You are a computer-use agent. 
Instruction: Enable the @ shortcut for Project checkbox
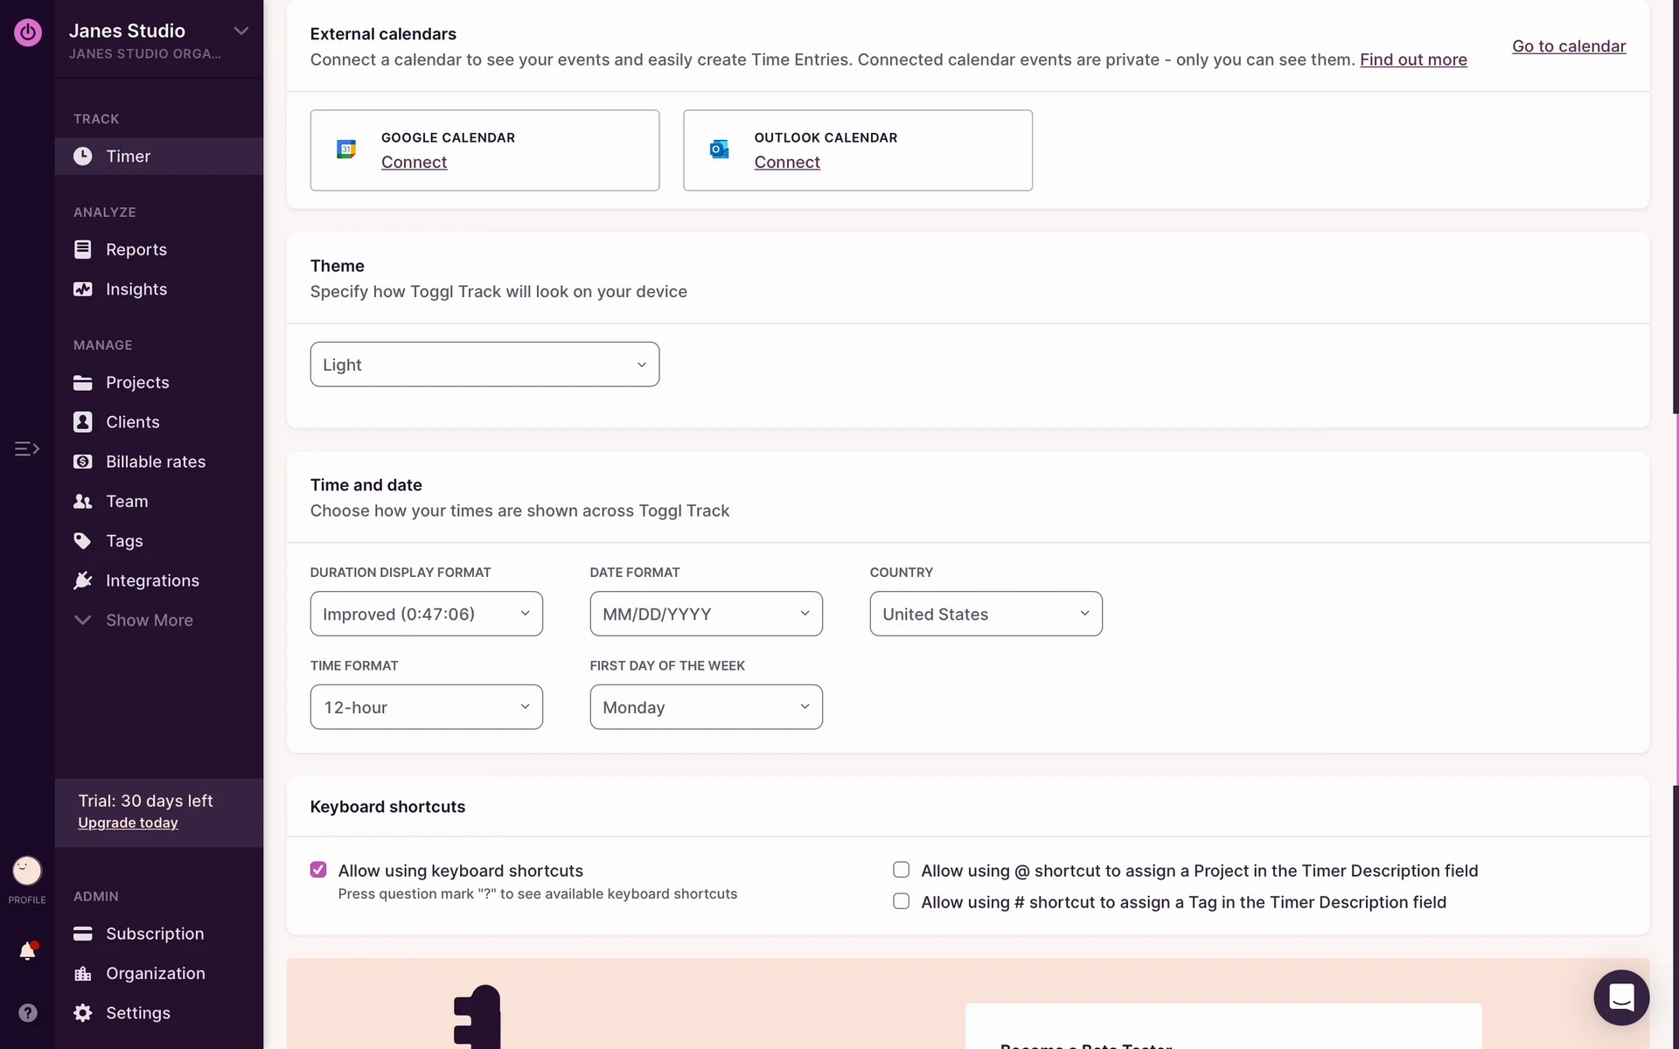click(x=901, y=870)
